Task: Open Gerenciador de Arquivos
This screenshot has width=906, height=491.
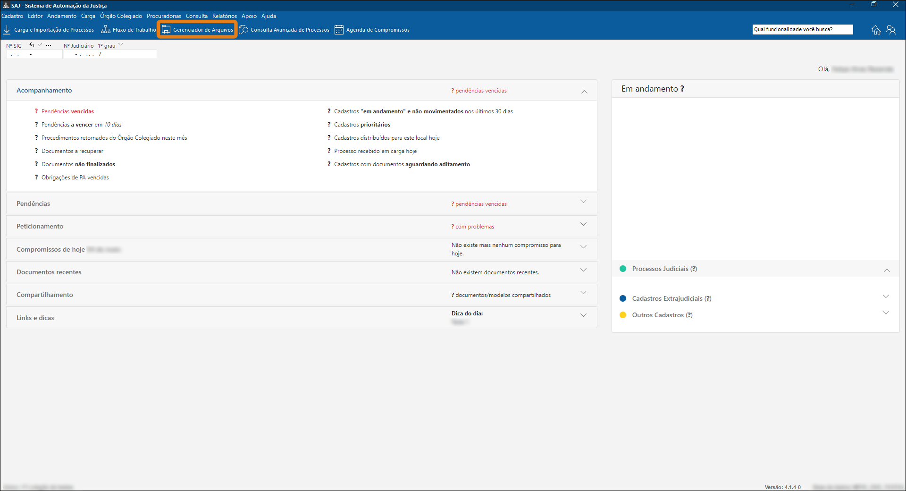Action: pos(197,30)
